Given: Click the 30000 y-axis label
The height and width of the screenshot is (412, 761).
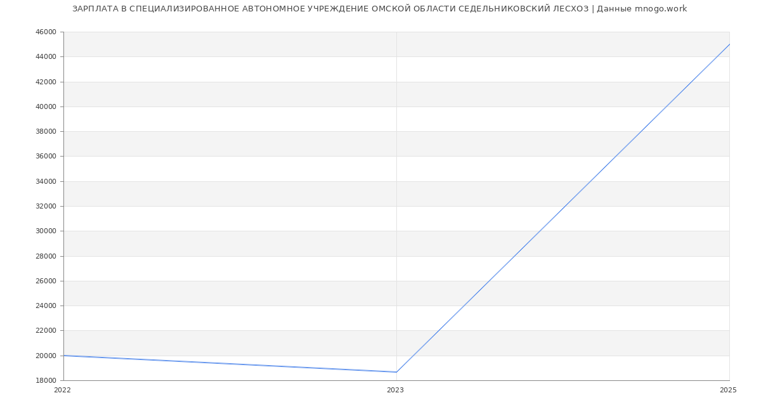Looking at the screenshot, I should [x=46, y=231].
